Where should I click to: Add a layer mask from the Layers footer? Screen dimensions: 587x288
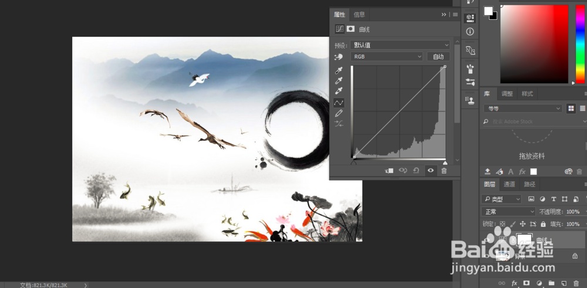(527, 283)
